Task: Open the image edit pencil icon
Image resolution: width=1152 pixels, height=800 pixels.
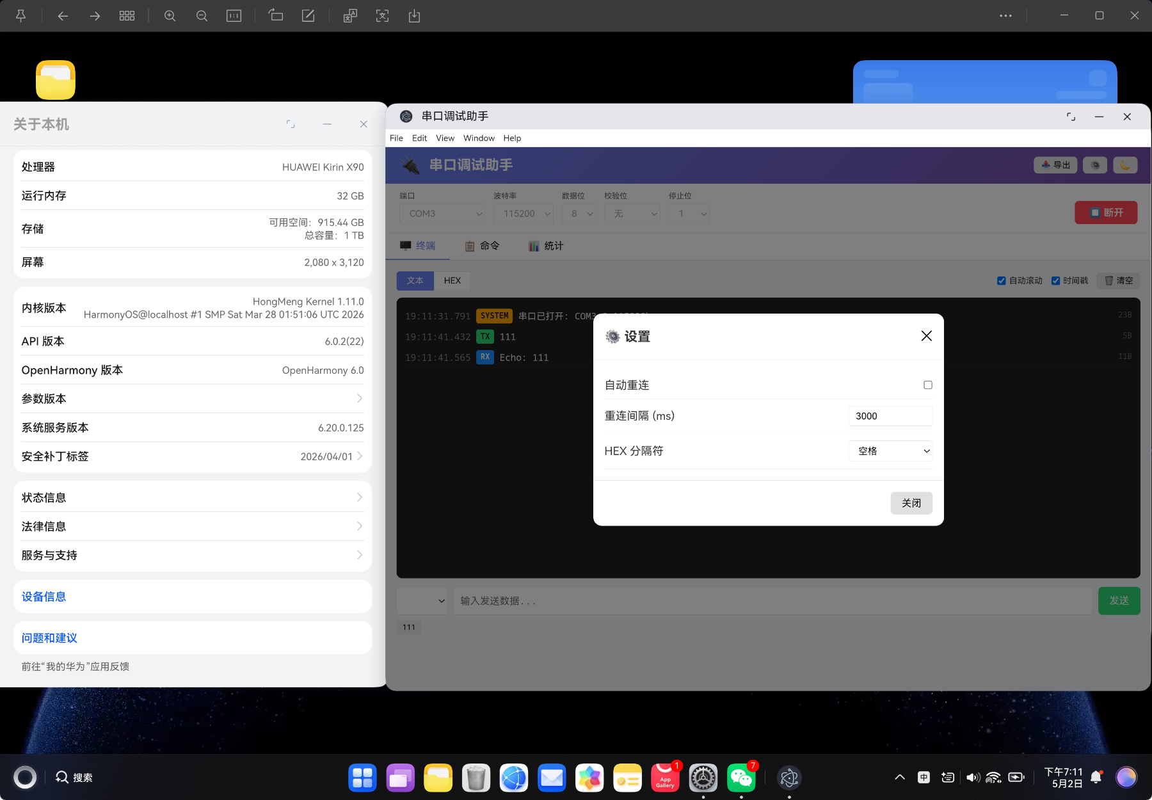Action: [x=308, y=15]
